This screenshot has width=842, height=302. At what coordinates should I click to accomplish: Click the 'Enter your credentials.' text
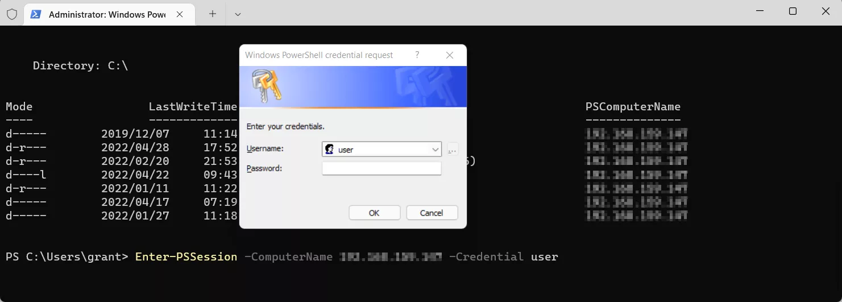285,126
